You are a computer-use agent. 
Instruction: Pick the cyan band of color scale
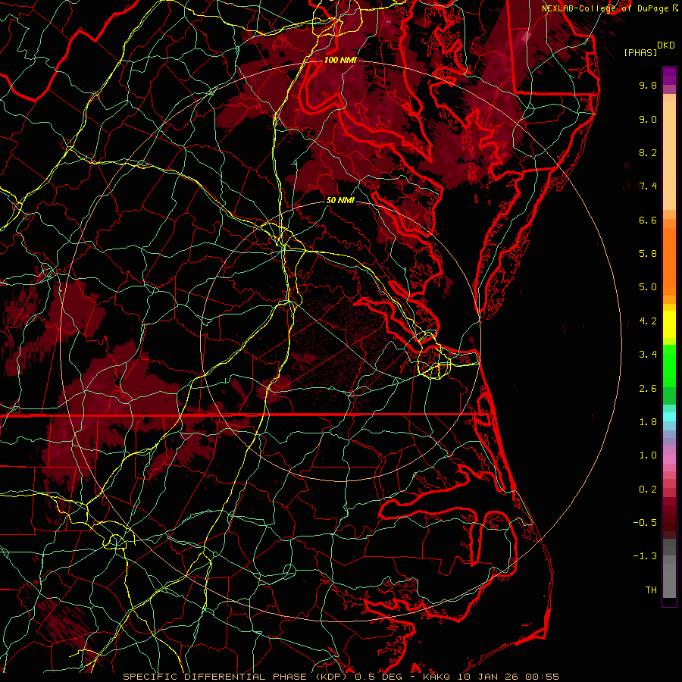[x=669, y=417]
